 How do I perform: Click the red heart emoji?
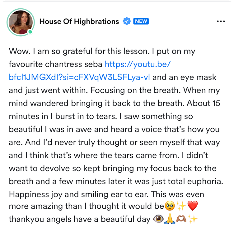pos(193,206)
